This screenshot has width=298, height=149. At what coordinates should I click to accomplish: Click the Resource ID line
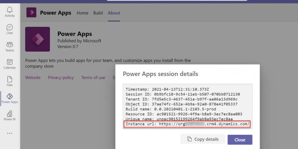click(x=184, y=114)
